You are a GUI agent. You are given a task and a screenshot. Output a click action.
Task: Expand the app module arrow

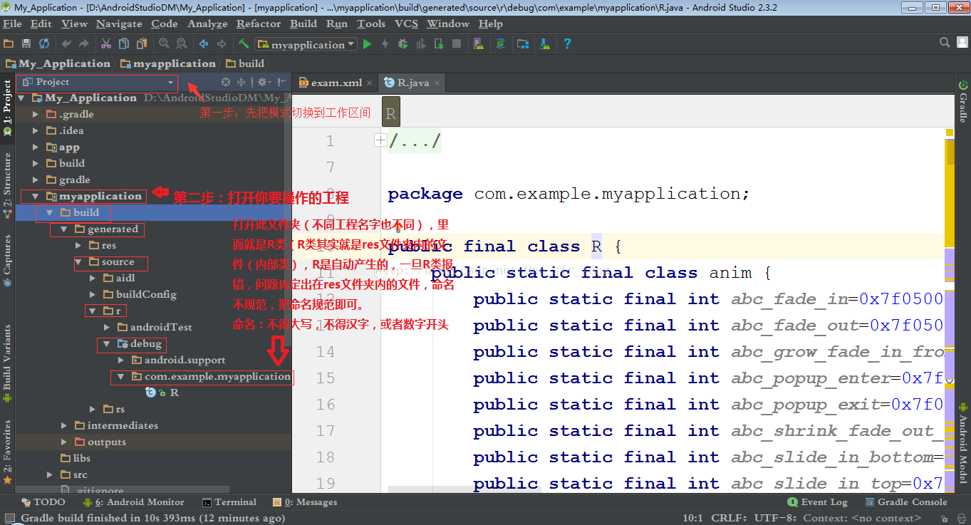[36, 147]
